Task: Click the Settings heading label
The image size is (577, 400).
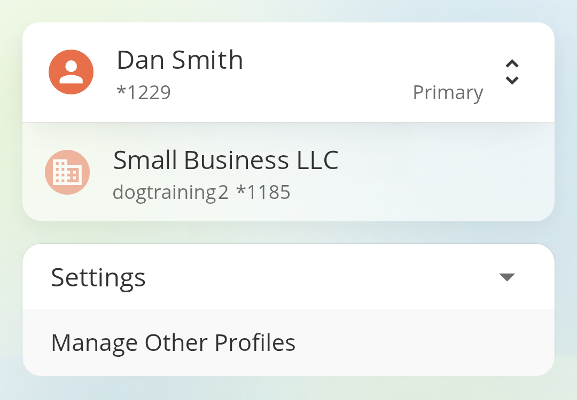Action: pos(98,277)
